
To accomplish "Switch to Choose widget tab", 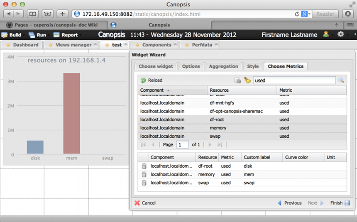I will [156, 66].
